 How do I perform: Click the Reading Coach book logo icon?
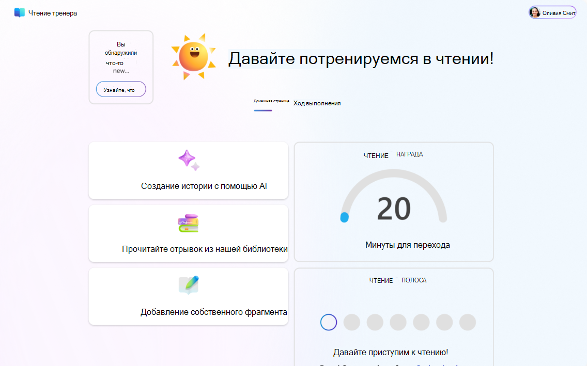click(20, 13)
